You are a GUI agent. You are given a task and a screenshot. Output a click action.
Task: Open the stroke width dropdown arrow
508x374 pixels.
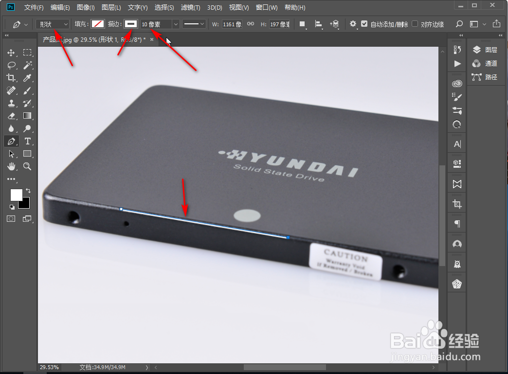point(176,24)
